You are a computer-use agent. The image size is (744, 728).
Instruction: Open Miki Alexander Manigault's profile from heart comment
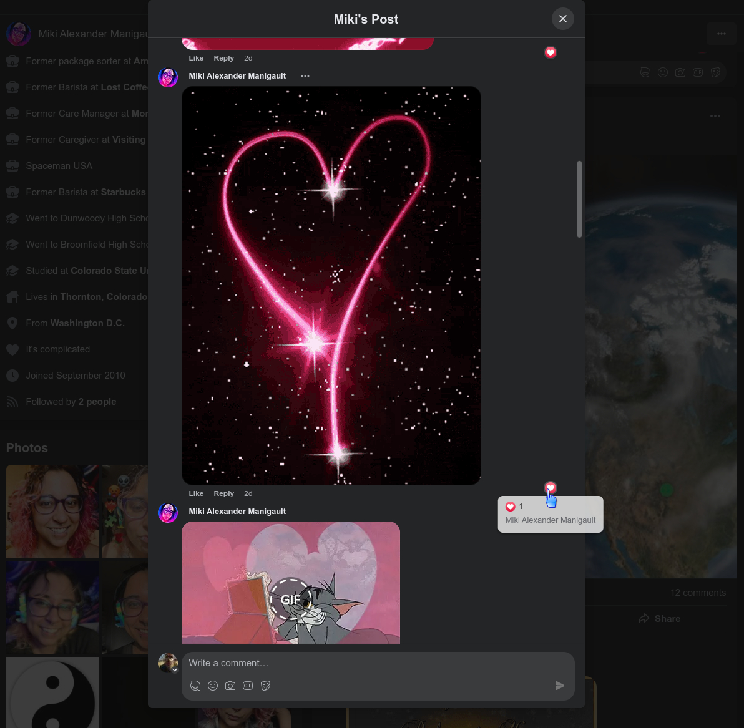coord(237,76)
